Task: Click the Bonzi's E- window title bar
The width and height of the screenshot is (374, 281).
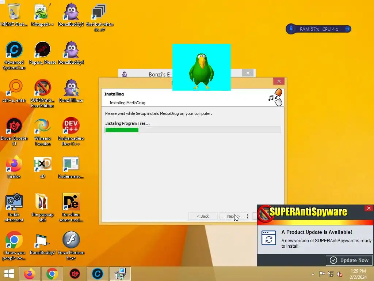Action: click(x=145, y=74)
